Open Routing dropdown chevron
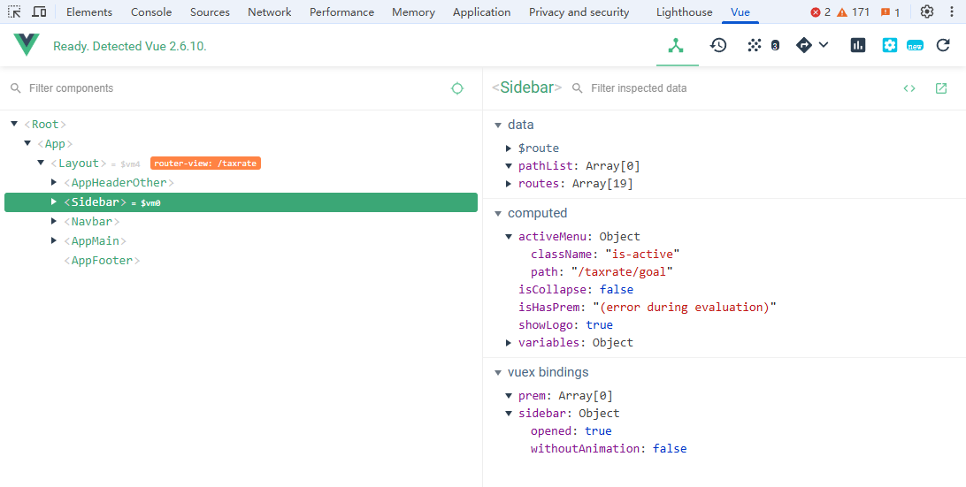Image resolution: width=966 pixels, height=487 pixels. click(x=823, y=44)
